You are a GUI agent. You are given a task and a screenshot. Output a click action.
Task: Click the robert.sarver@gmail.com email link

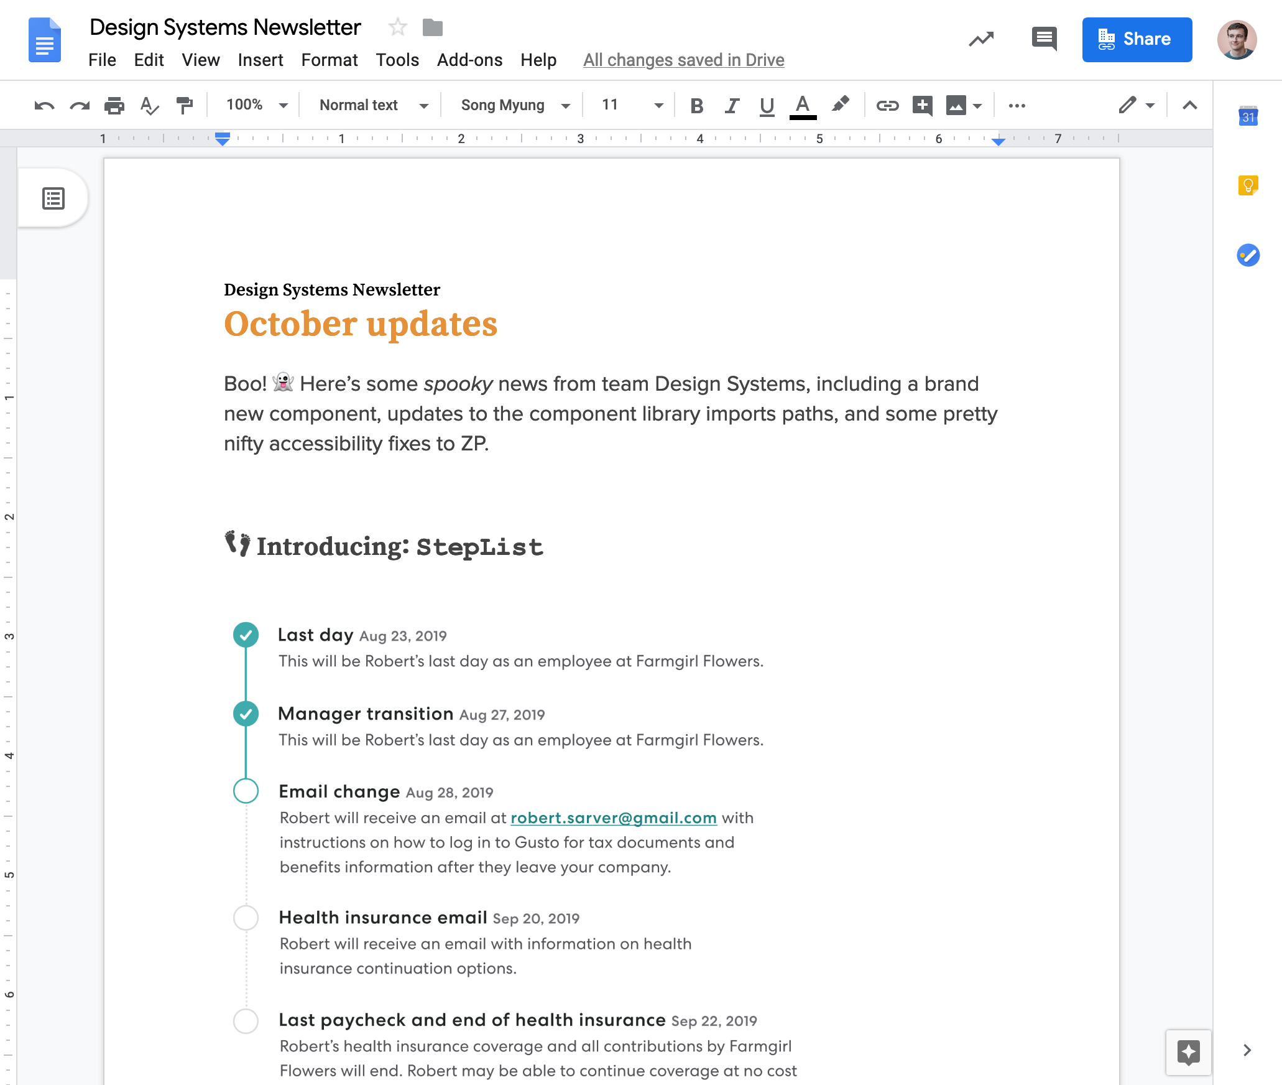[x=613, y=817]
